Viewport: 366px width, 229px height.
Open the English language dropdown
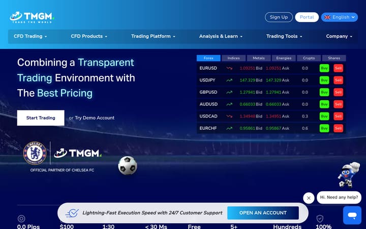pos(340,17)
